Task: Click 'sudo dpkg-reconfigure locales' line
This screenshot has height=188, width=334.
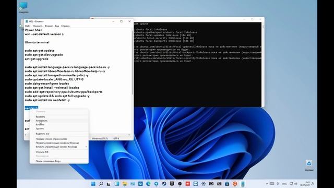Action: tap(46, 84)
